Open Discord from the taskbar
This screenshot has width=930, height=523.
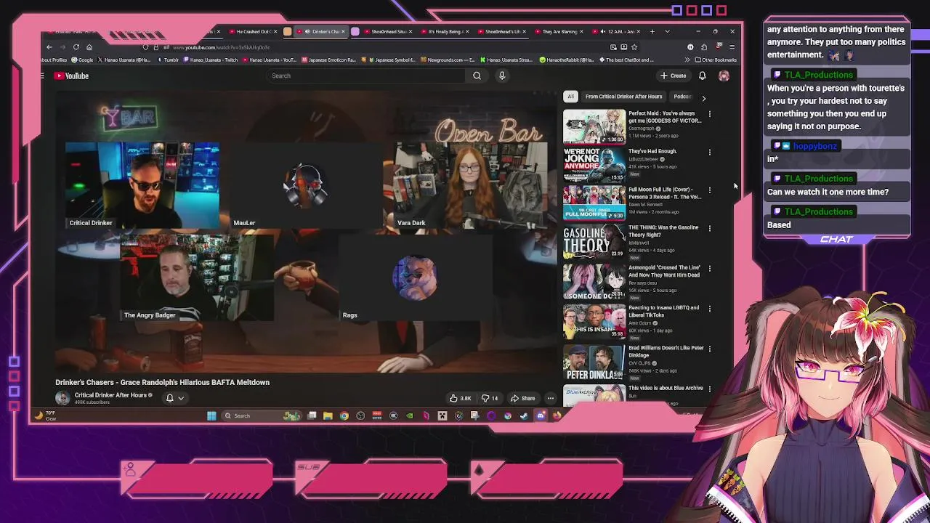(x=541, y=416)
